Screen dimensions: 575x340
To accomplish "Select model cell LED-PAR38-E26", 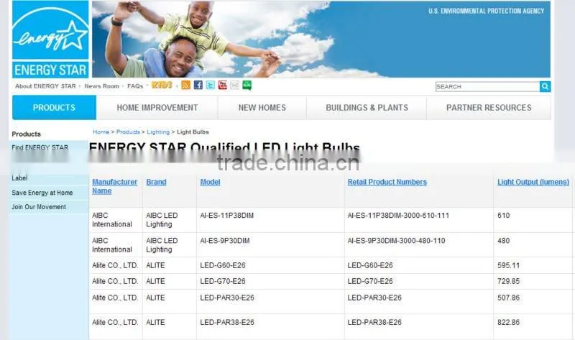I will tap(227, 323).
